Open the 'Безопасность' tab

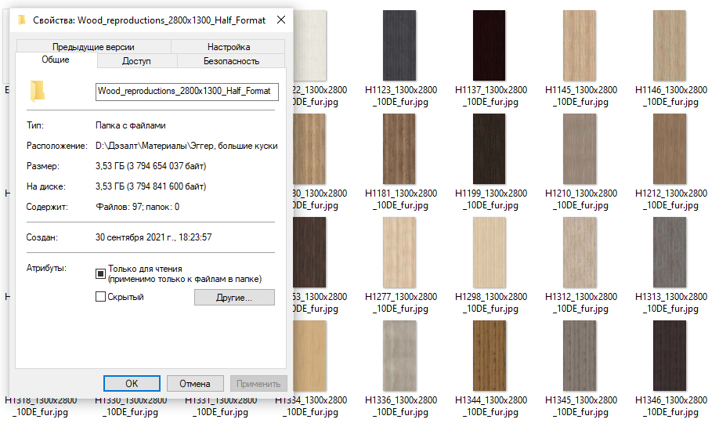(x=231, y=61)
